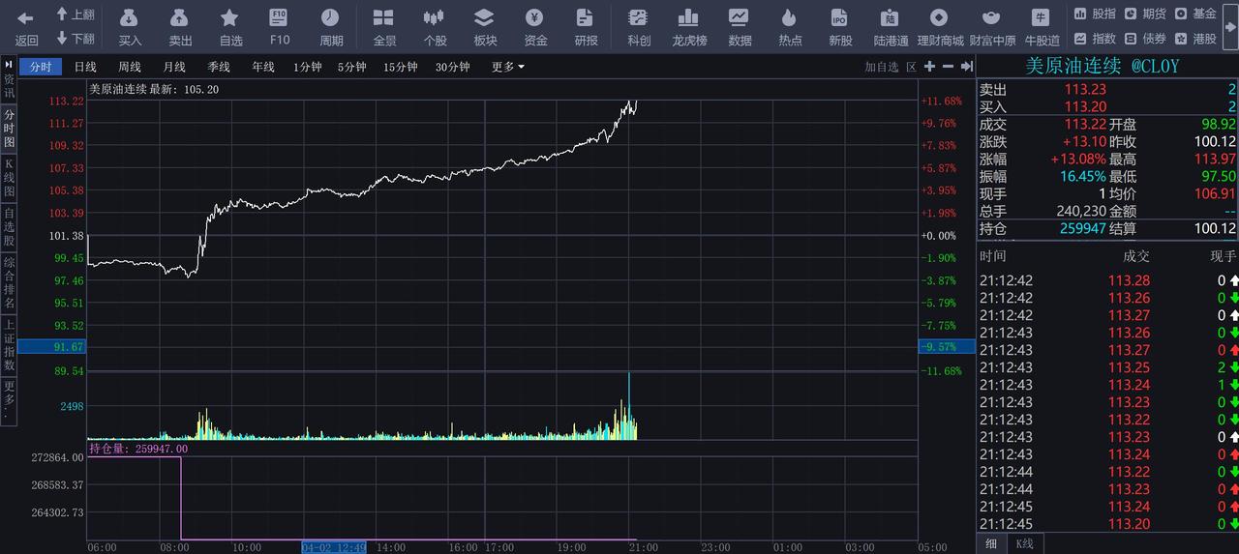
Task: Open the 卖出 sell function
Action: (180, 27)
